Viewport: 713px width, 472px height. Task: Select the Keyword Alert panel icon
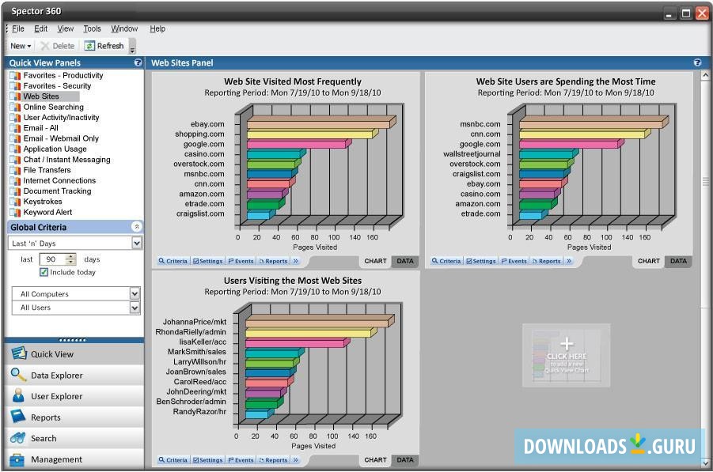[x=15, y=212]
